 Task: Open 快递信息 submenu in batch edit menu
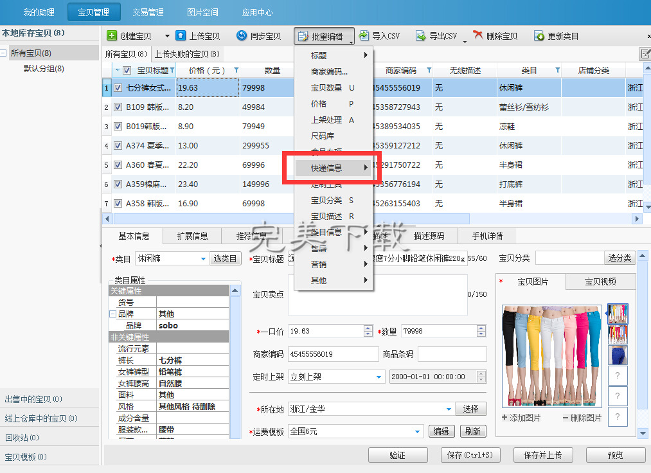331,168
